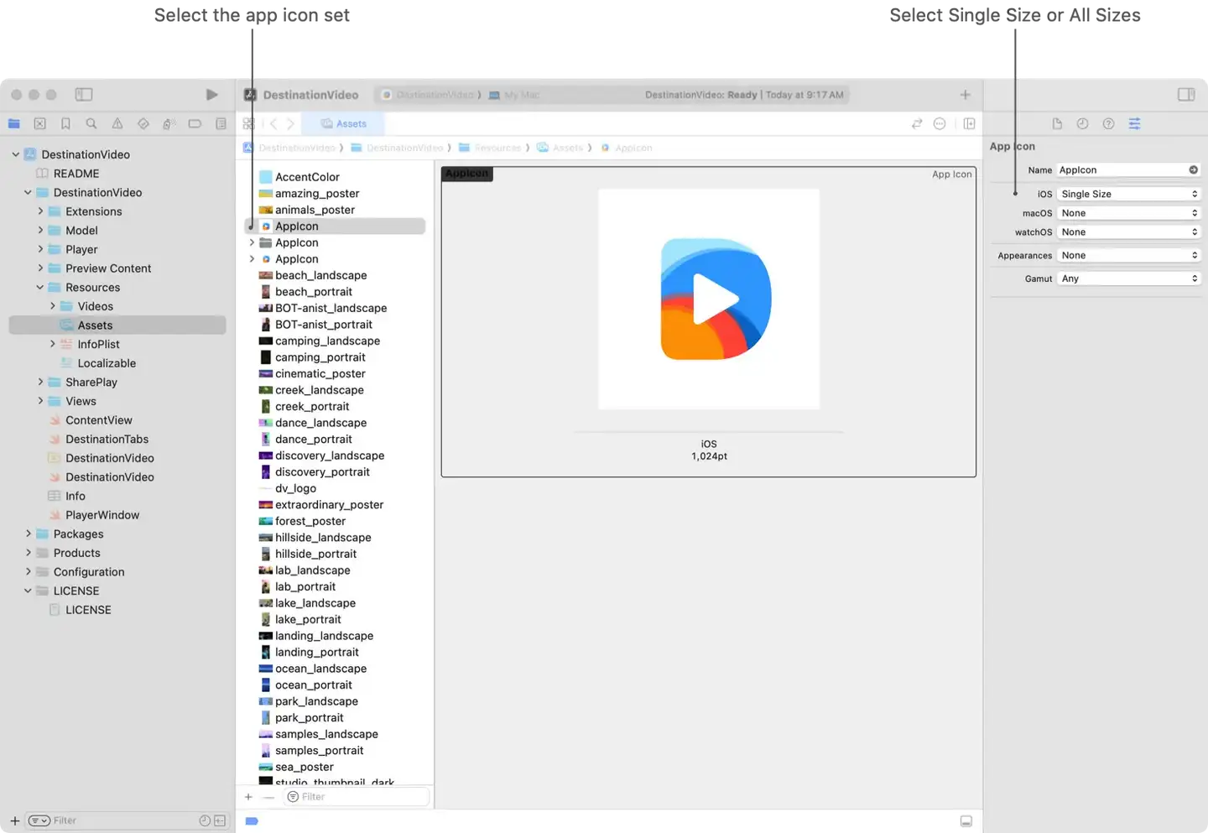Viewport: 1208px width, 833px height.
Task: Add an editor split on right
Action: (x=969, y=123)
